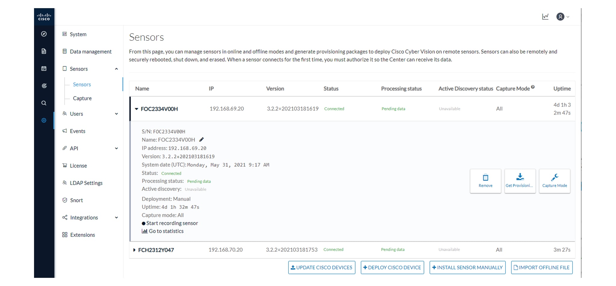Viewport: 616px width, 286px height.
Task: Select the Capture submenu item
Action: (x=82, y=98)
